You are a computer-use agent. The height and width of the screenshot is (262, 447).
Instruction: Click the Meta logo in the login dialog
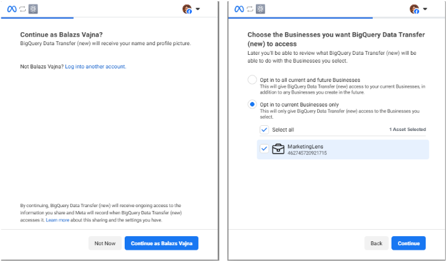coord(11,9)
